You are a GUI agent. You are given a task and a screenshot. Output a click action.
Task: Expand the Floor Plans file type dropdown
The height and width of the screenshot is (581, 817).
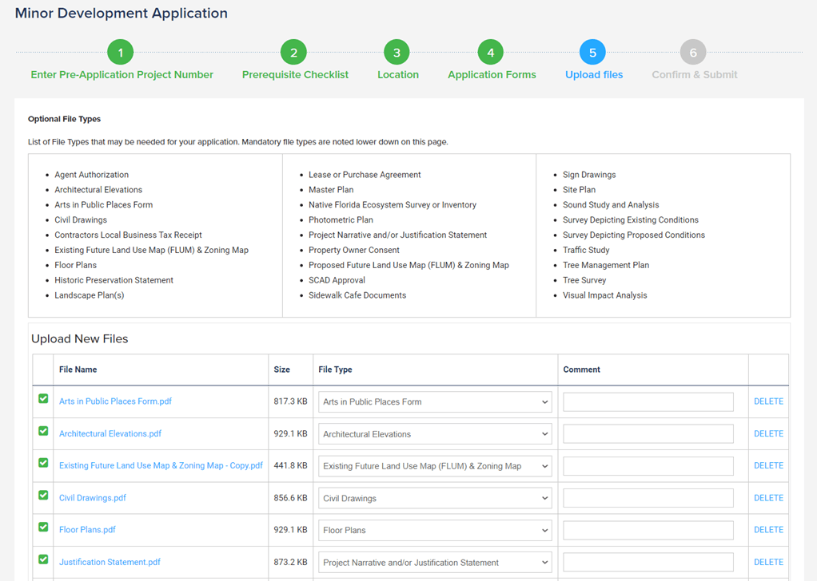click(x=435, y=530)
